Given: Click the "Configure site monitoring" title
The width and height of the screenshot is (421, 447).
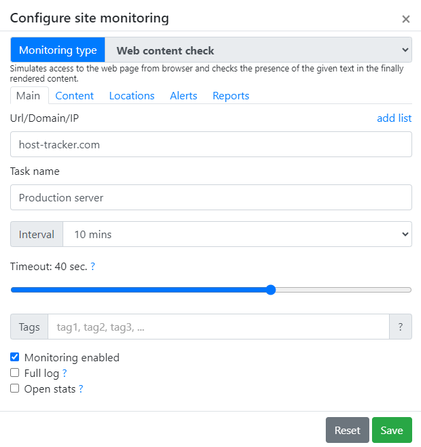Looking at the screenshot, I should 90,18.
